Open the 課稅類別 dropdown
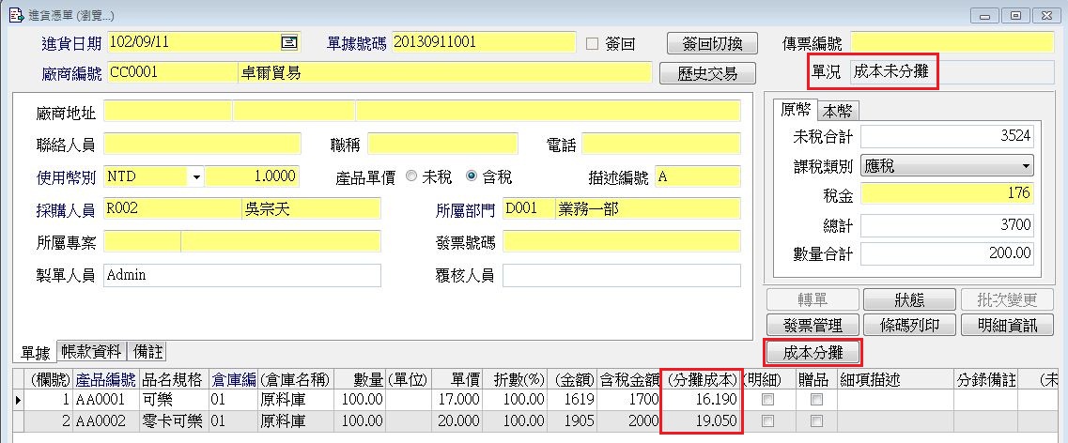The width and height of the screenshot is (1068, 443). pos(1025,166)
